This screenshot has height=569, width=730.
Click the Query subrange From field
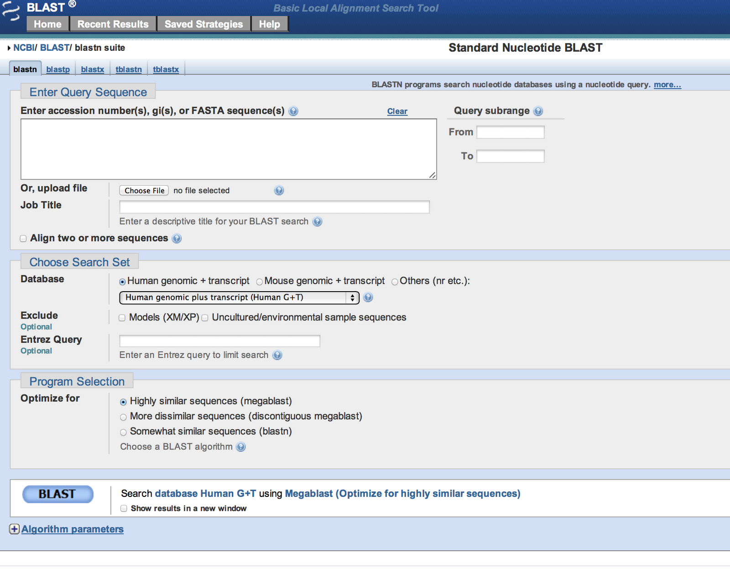[510, 132]
